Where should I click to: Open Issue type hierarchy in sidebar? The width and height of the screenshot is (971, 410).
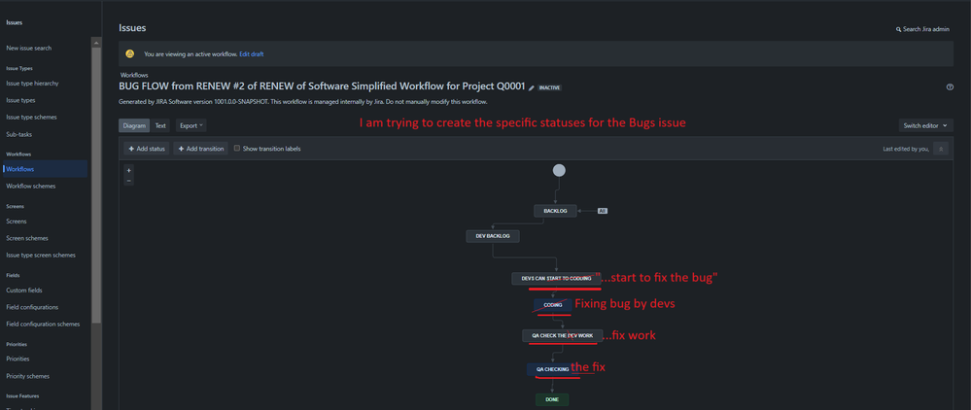tap(32, 84)
